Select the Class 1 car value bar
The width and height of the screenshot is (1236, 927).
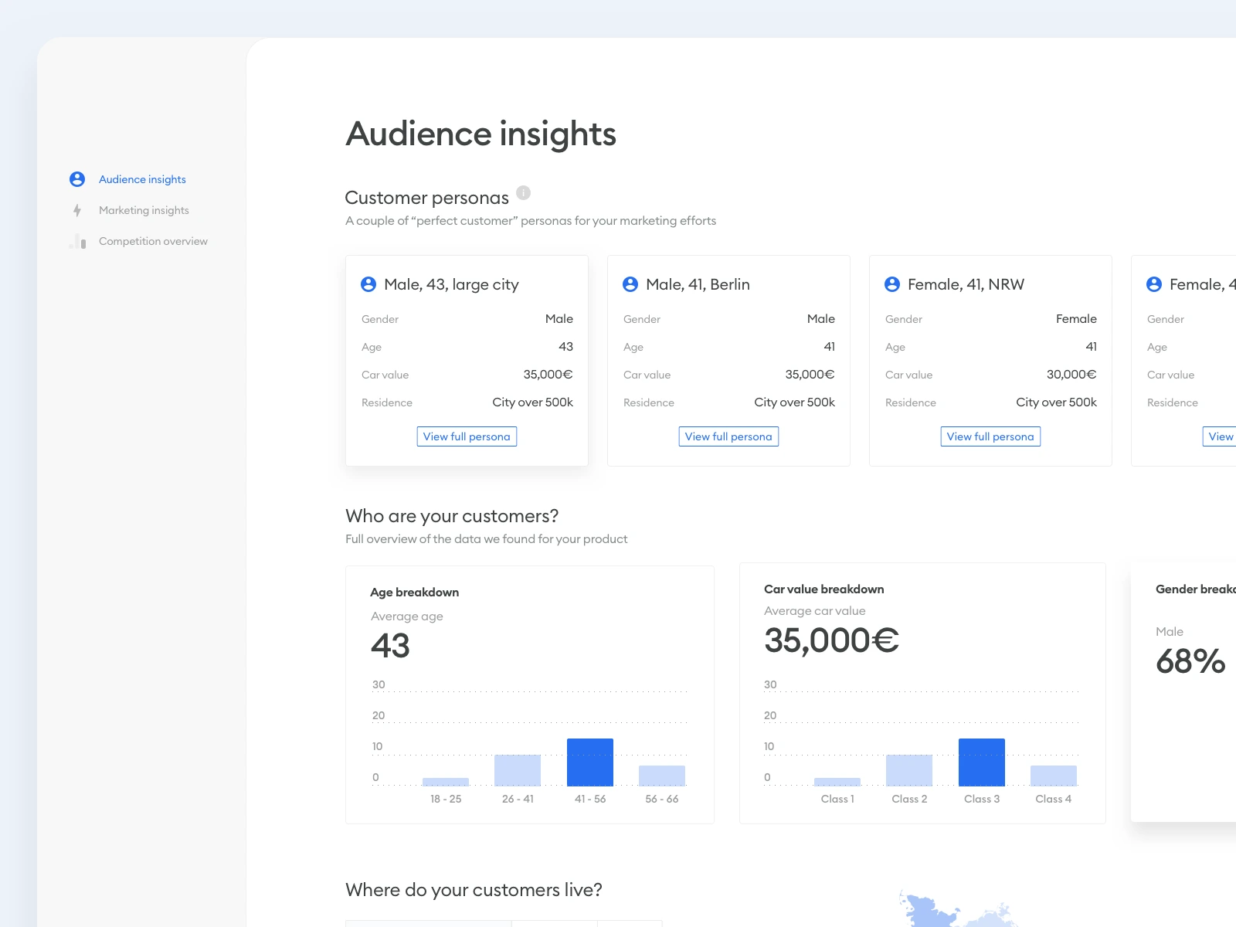[837, 782]
